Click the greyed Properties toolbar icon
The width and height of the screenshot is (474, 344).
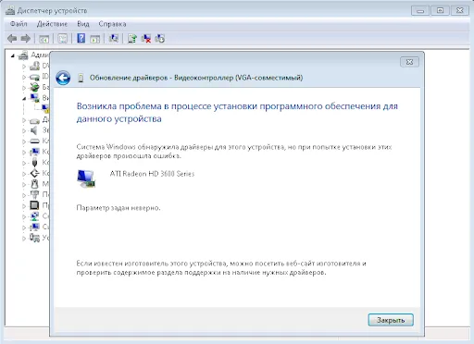pyautogui.click(x=62, y=39)
